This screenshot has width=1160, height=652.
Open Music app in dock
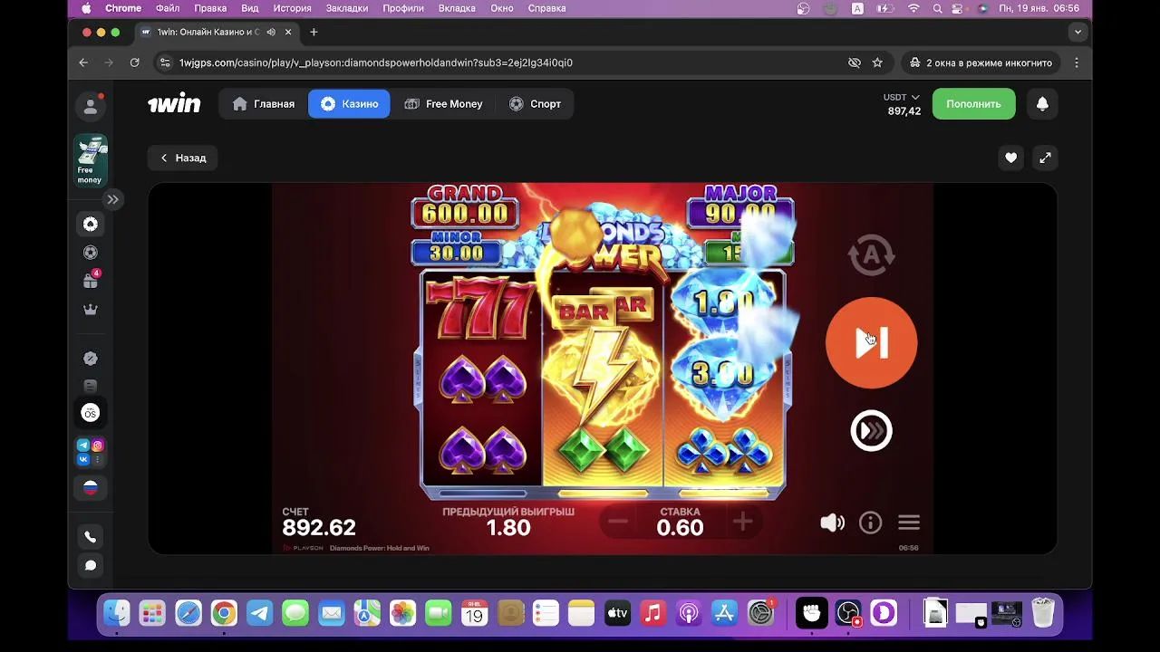click(x=652, y=613)
